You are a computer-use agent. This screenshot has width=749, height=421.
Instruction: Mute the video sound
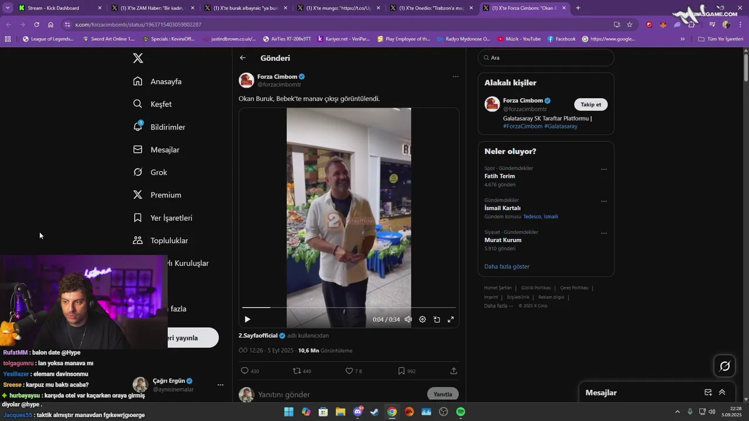pos(408,319)
